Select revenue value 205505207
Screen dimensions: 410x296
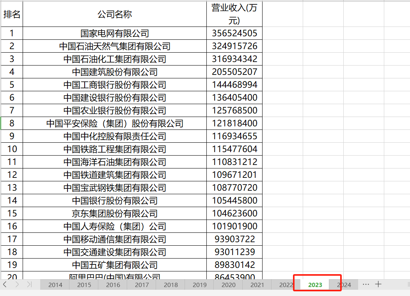click(234, 72)
